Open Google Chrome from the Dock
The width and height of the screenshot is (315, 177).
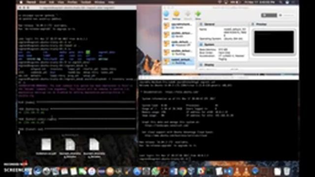click(x=183, y=172)
